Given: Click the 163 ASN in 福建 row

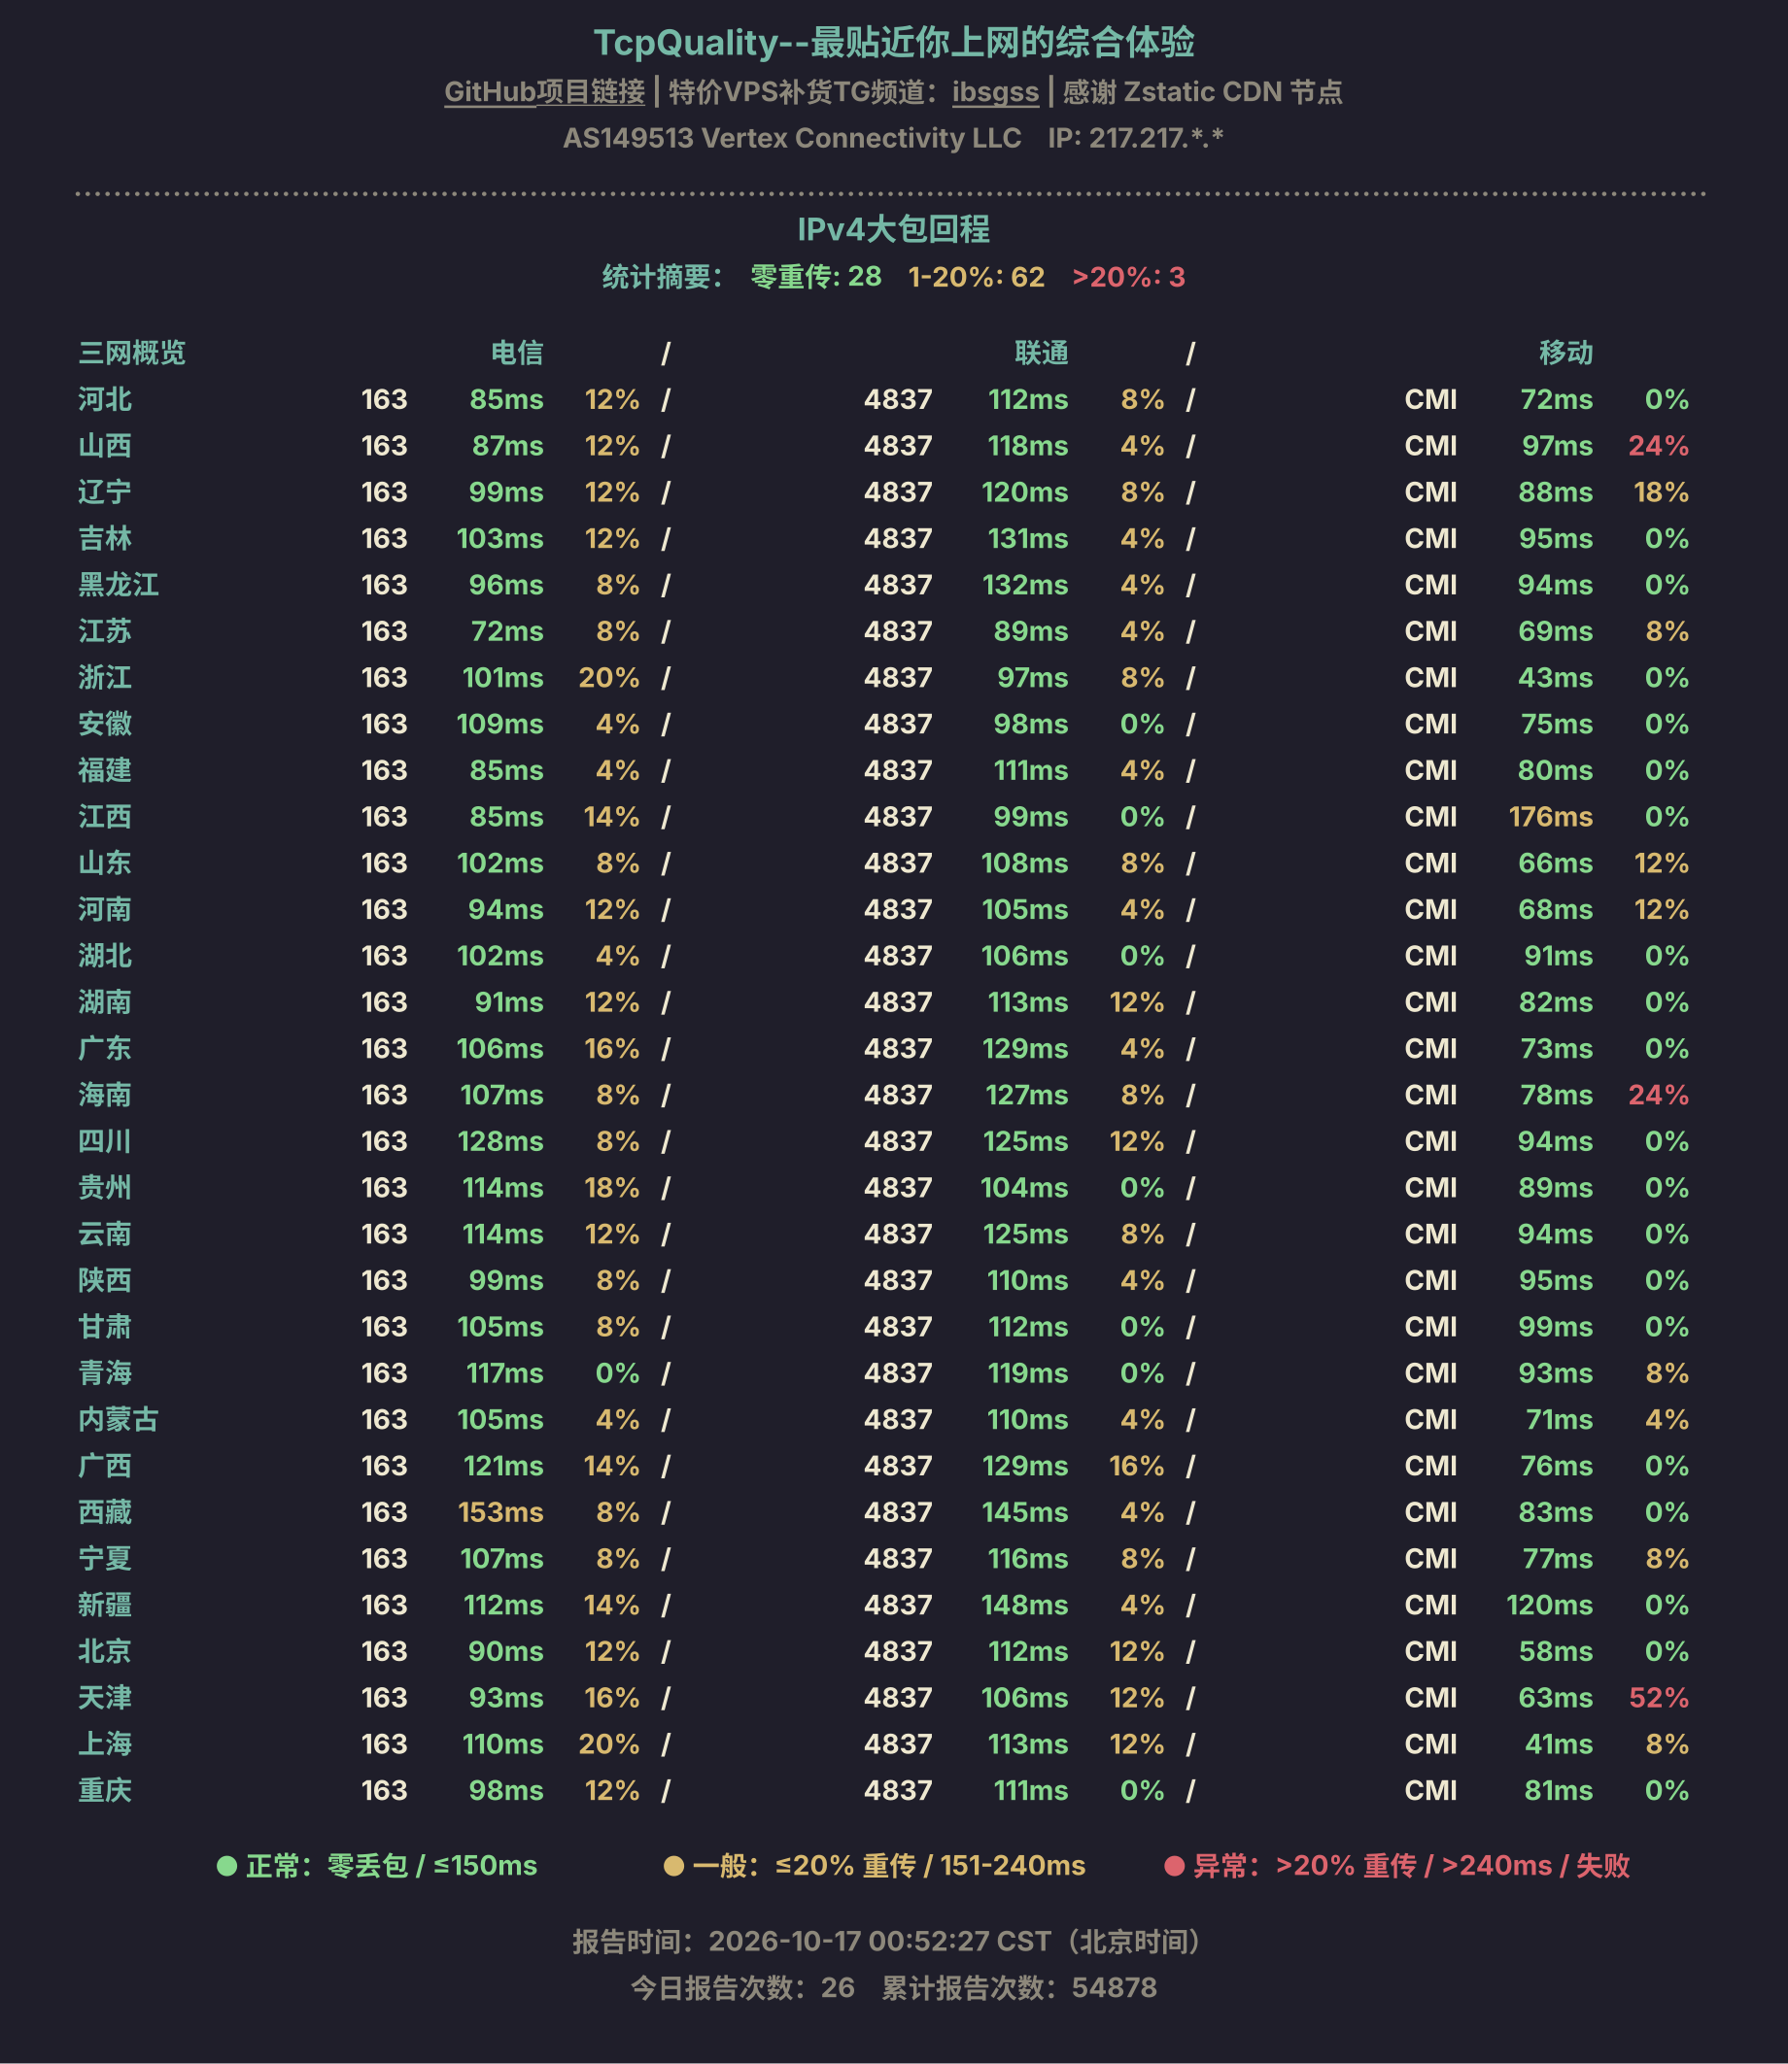Looking at the screenshot, I should click(384, 770).
